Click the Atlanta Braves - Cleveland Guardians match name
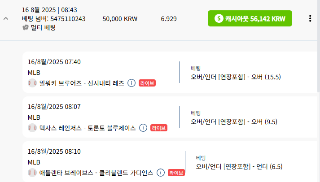The image size is (320, 182). pyautogui.click(x=96, y=173)
